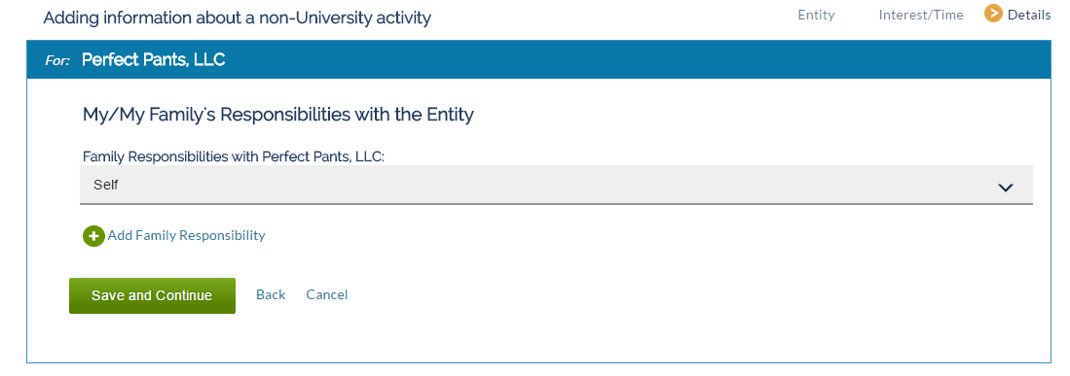Screen dimensions: 1070x376
Task: Click the 'Self' selected value text
Action: pyautogui.click(x=106, y=185)
